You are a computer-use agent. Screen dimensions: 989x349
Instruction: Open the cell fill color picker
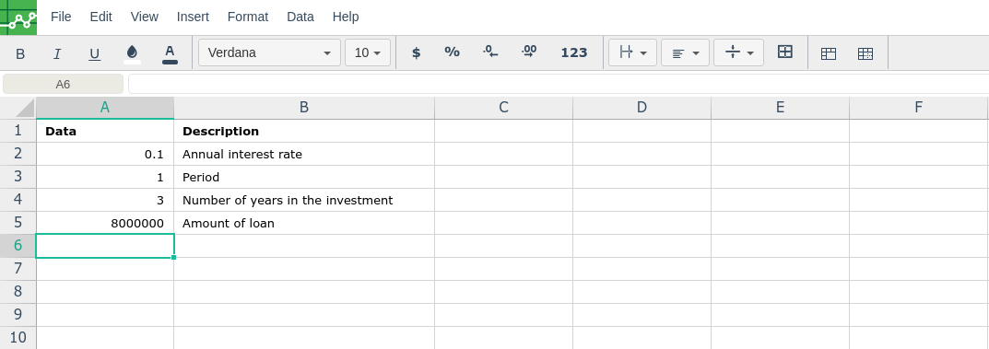[132, 53]
